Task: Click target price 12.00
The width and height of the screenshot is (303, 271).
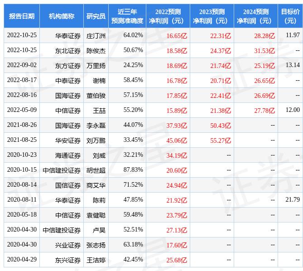Action: pos(293,110)
